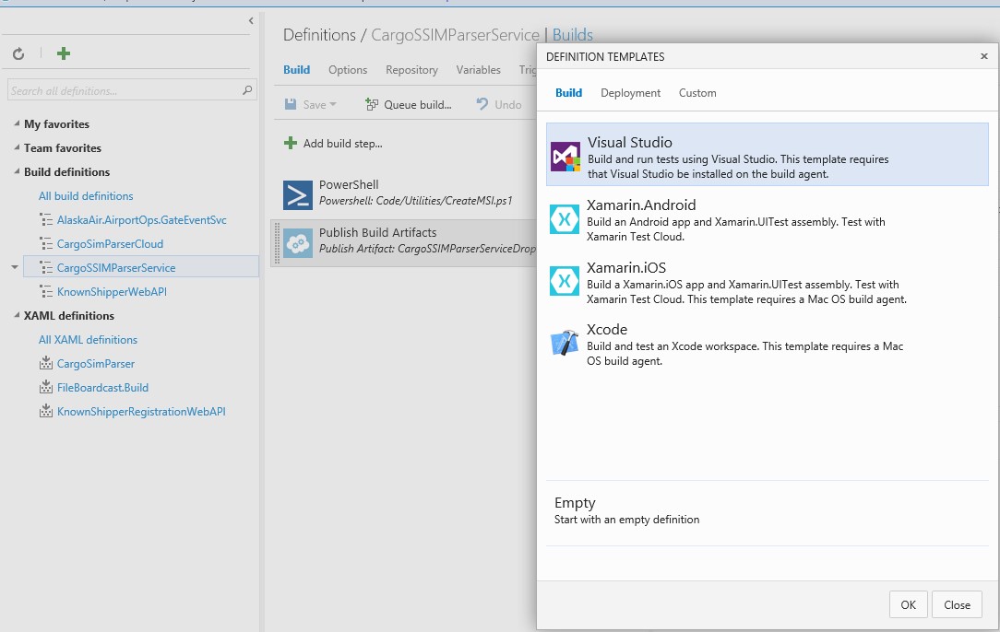Collapse the left panel with chevron
This screenshot has height=632, width=1000.
[251, 20]
